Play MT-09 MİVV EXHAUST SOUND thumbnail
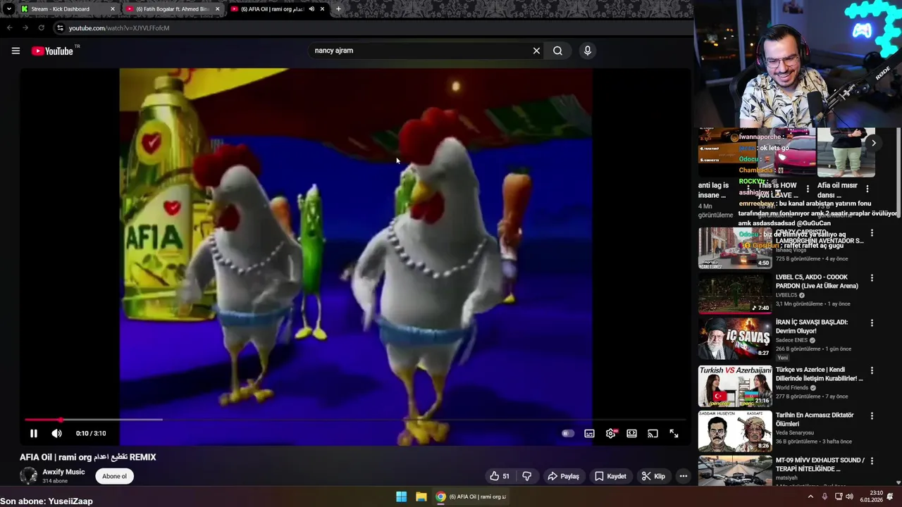 pyautogui.click(x=735, y=470)
